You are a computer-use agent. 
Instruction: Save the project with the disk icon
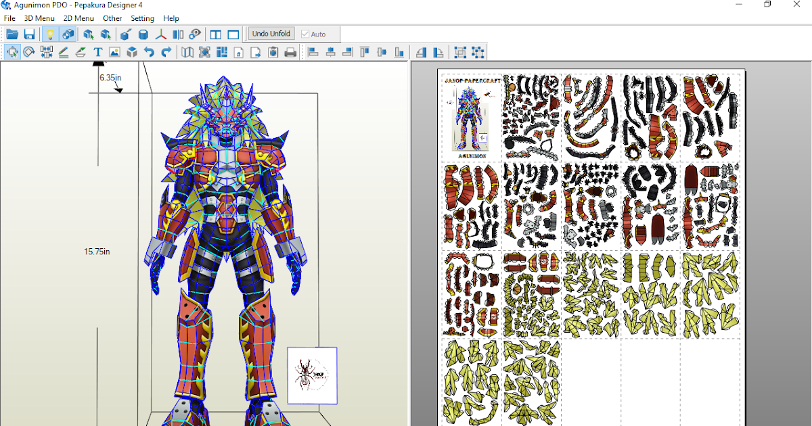click(29, 34)
